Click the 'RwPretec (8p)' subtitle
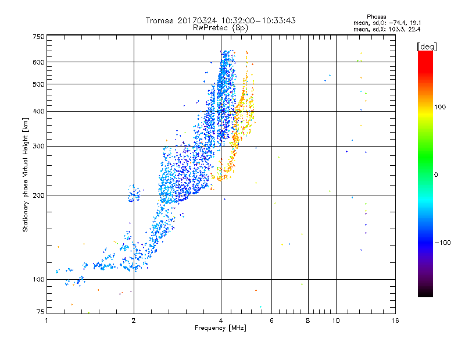Screen dimensions: 465x349 pos(220,28)
